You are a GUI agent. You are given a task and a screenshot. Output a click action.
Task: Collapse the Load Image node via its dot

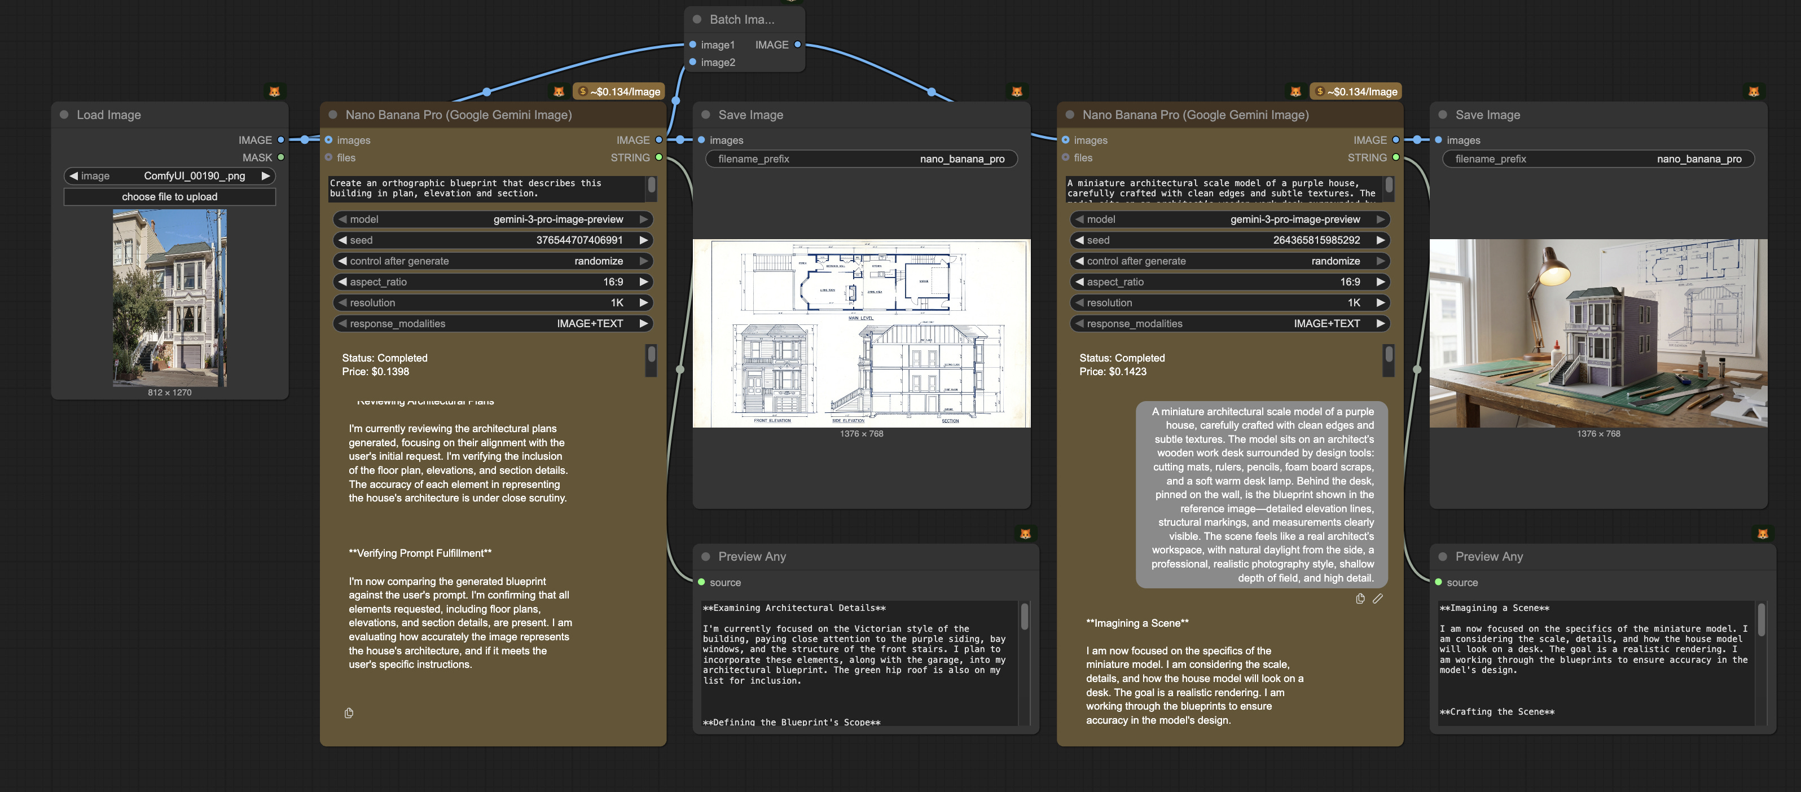pyautogui.click(x=64, y=115)
